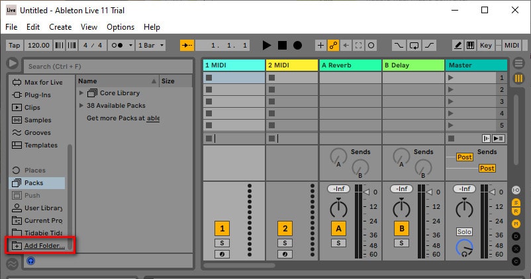Collapse browser with the show/hide arrow
The width and height of the screenshot is (531, 279).
click(12, 63)
